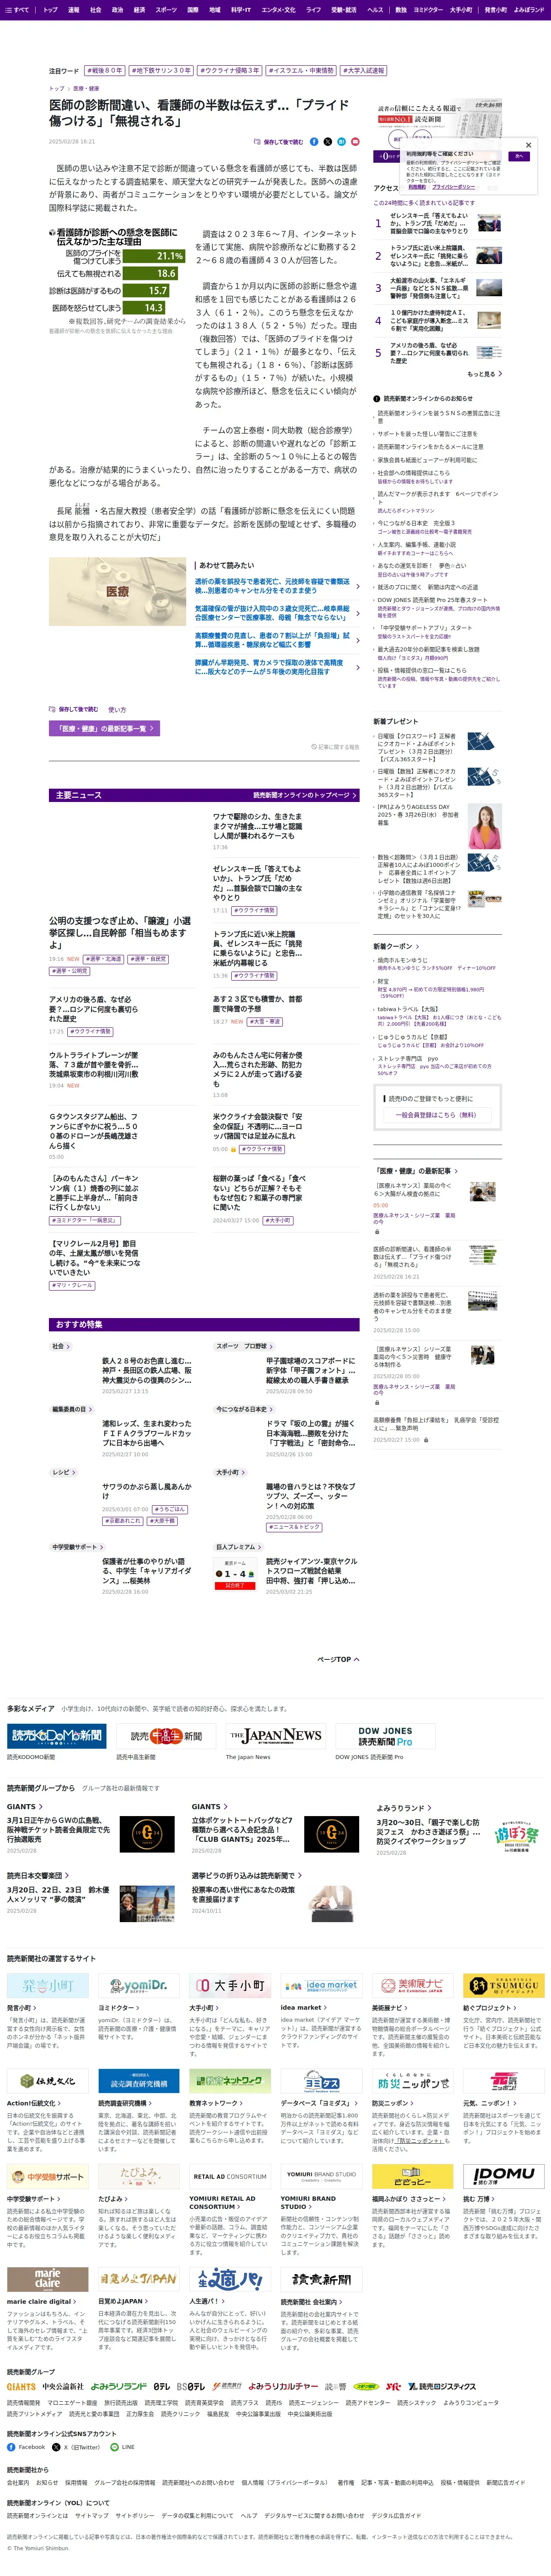Click the LINE official SNS icon in footer
This screenshot has height=2576, width=551.
click(x=114, y=2447)
